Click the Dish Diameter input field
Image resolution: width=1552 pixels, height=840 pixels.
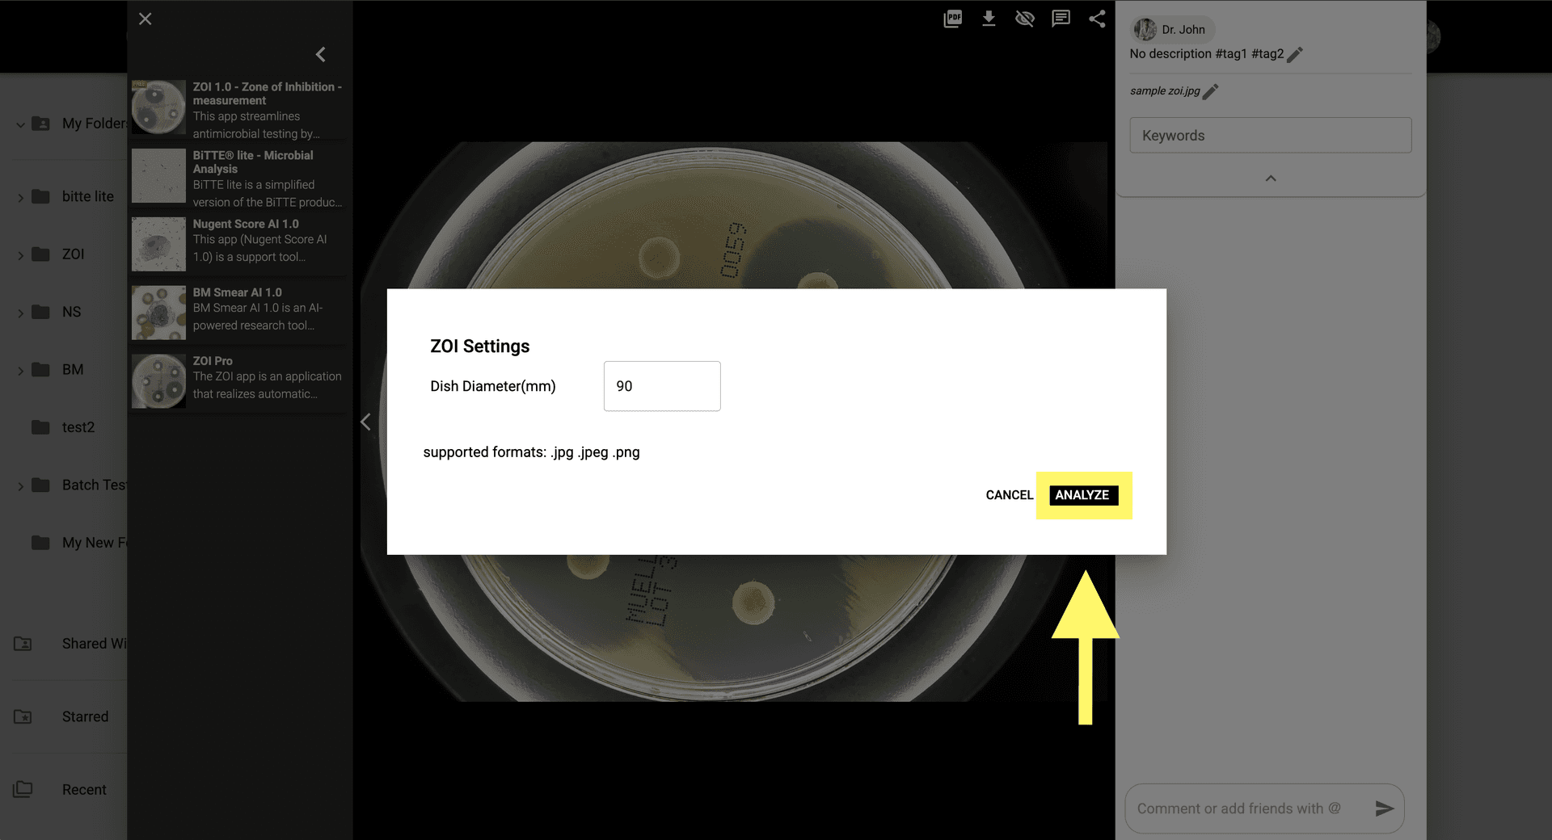pos(661,386)
